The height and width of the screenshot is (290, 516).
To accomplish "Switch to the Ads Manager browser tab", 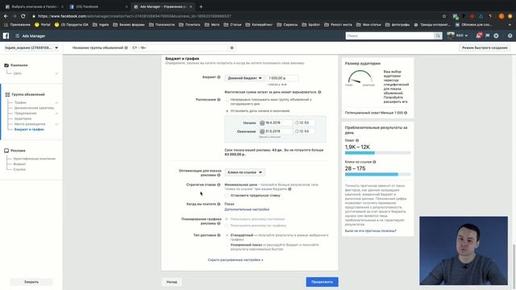I will coord(163,6).
